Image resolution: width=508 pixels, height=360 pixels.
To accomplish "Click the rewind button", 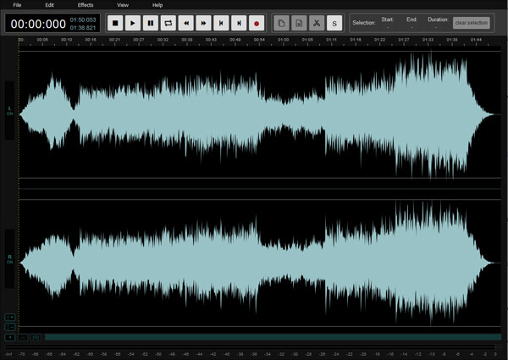I will [x=186, y=23].
